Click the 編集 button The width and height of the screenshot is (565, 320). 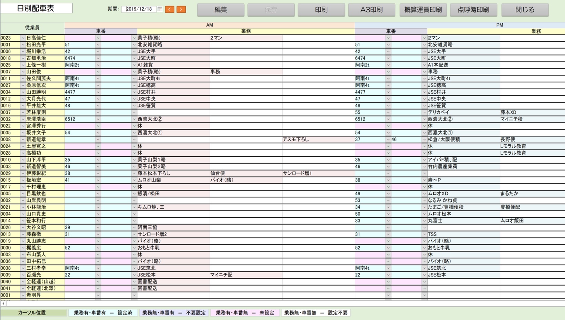click(x=221, y=10)
